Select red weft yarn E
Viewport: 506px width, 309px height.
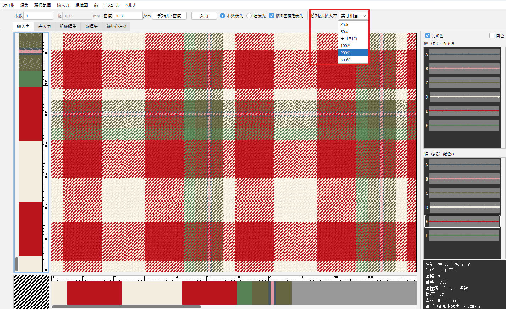pyautogui.click(x=464, y=221)
